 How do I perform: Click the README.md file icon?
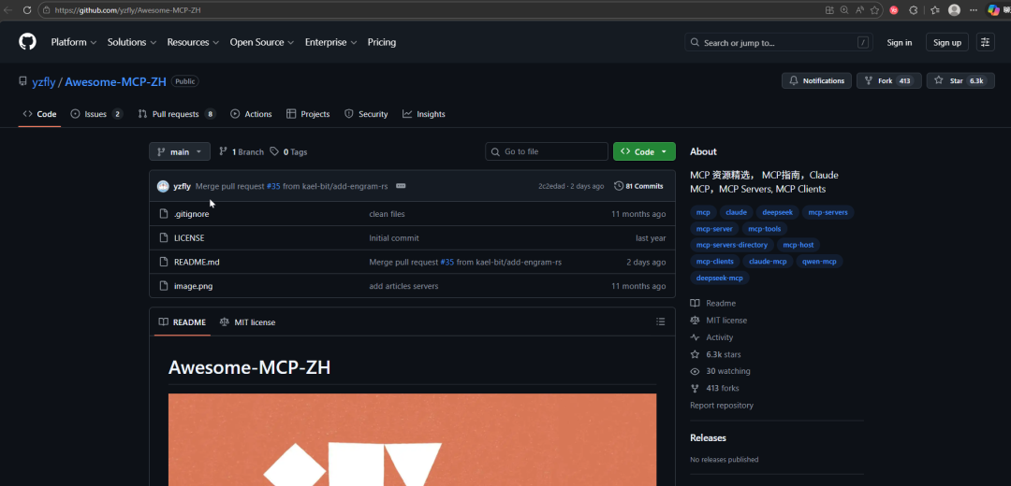click(x=164, y=262)
